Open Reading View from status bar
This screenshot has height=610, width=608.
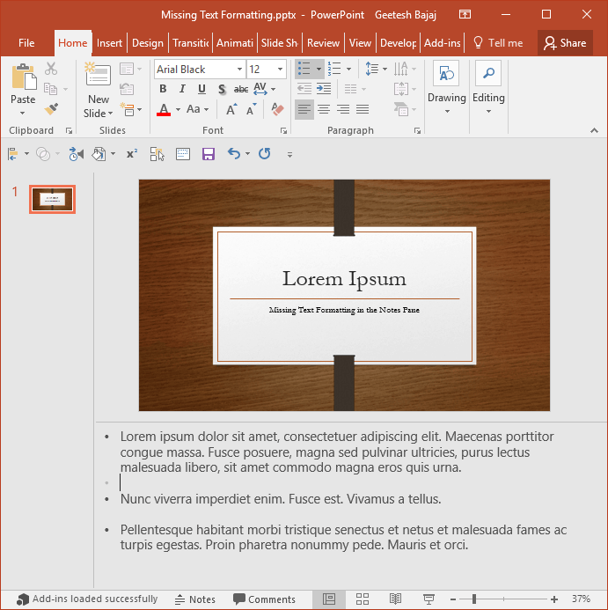coord(396,599)
